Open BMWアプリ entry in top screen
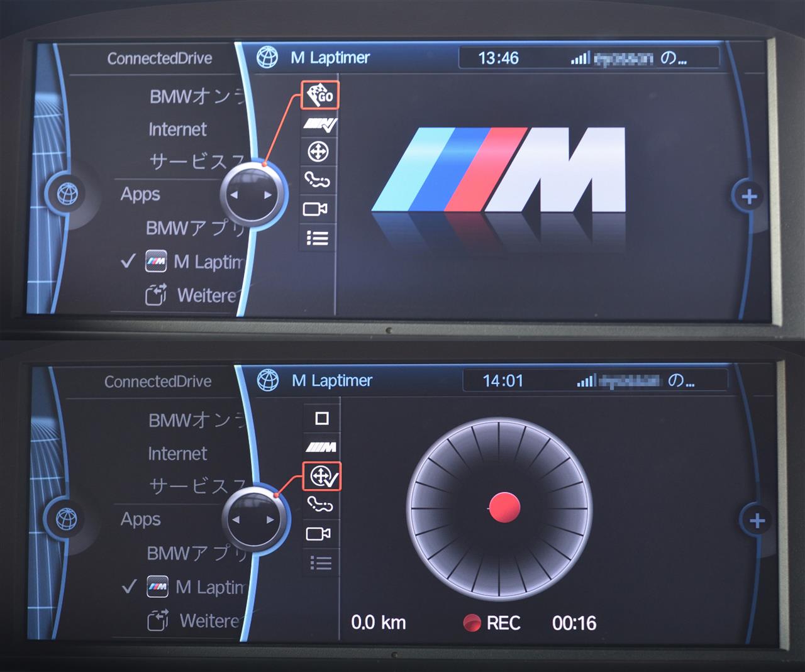805x672 pixels. coord(195,228)
